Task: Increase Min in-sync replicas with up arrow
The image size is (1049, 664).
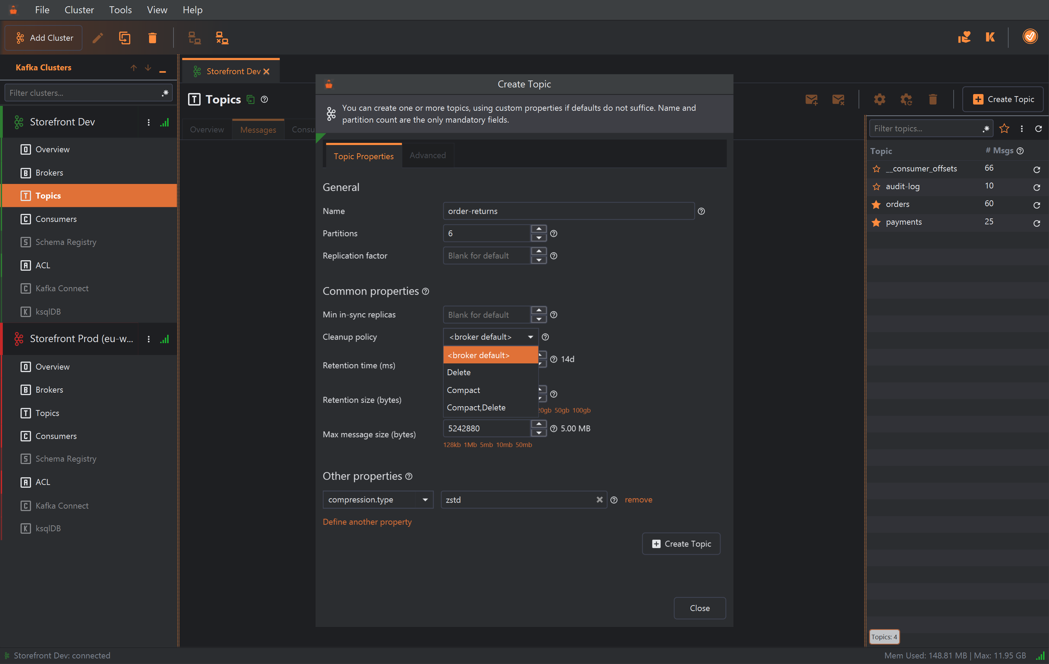Action: (x=539, y=310)
